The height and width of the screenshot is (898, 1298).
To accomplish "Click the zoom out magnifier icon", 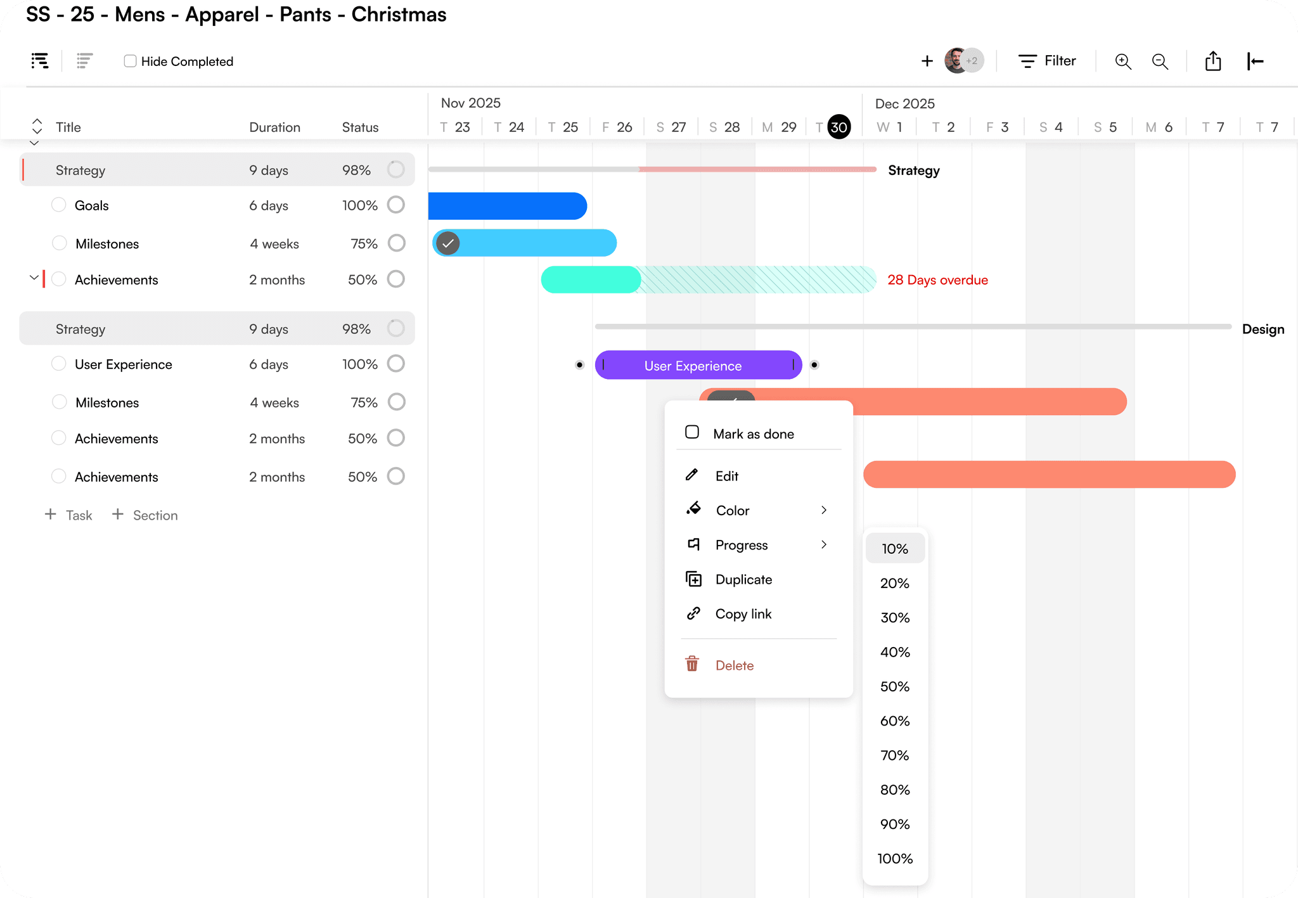I will pos(1160,61).
